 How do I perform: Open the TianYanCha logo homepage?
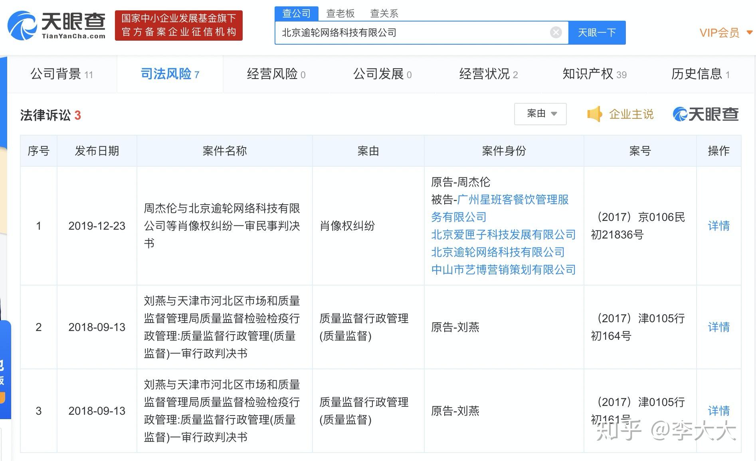coord(56,26)
